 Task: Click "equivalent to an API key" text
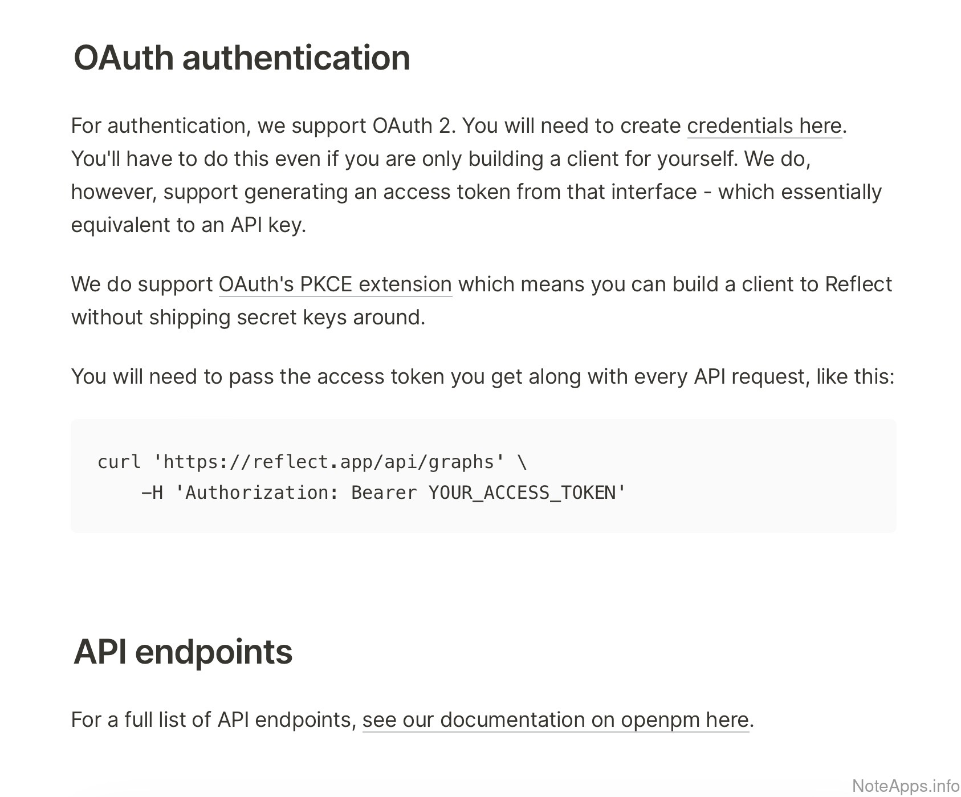pyautogui.click(x=188, y=225)
